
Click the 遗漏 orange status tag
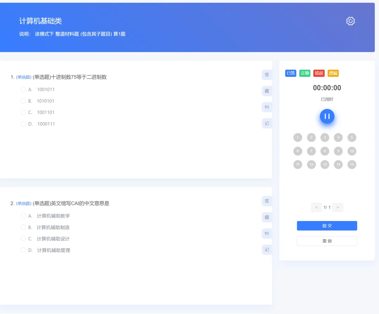(333, 73)
